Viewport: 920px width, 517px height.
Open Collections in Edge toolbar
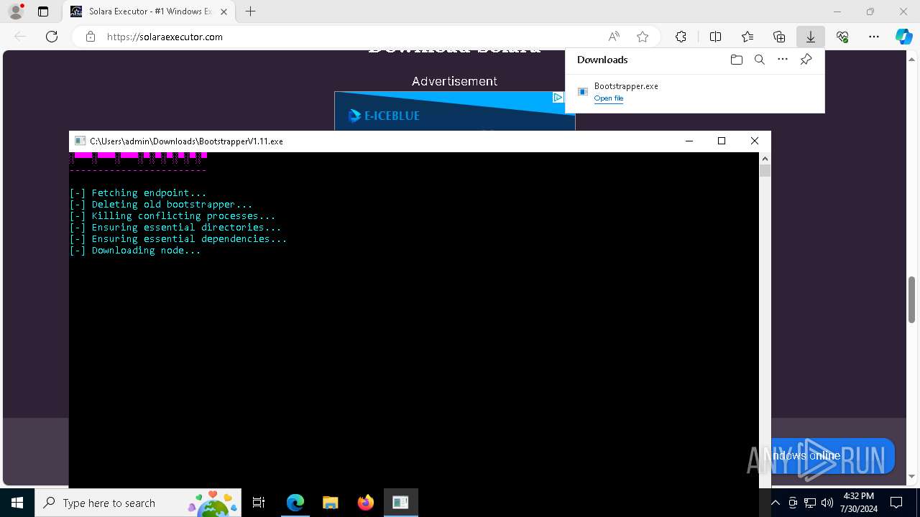pyautogui.click(x=779, y=37)
